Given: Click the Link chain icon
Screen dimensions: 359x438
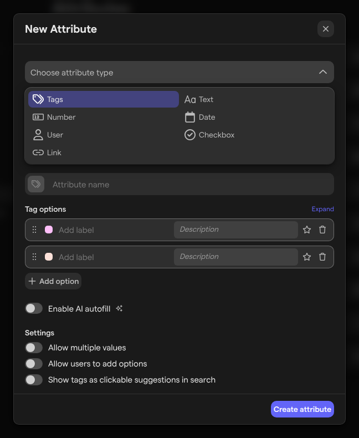Looking at the screenshot, I should tap(38, 152).
